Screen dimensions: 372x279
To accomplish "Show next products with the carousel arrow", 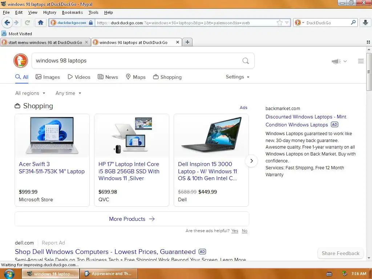I will point(251,161).
